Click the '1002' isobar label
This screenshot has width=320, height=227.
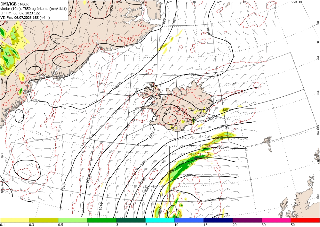(160, 211)
